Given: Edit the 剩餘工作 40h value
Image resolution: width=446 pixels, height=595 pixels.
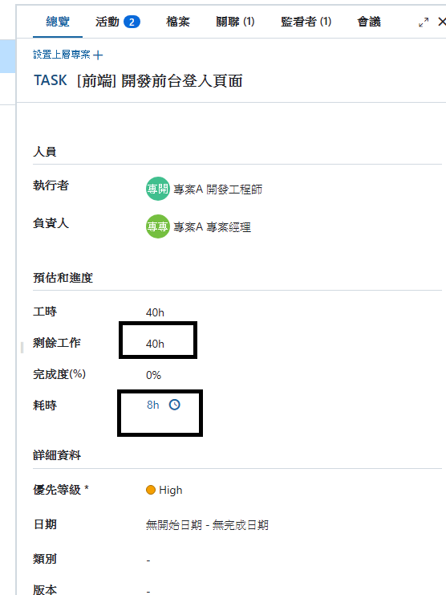Looking at the screenshot, I should point(155,344).
